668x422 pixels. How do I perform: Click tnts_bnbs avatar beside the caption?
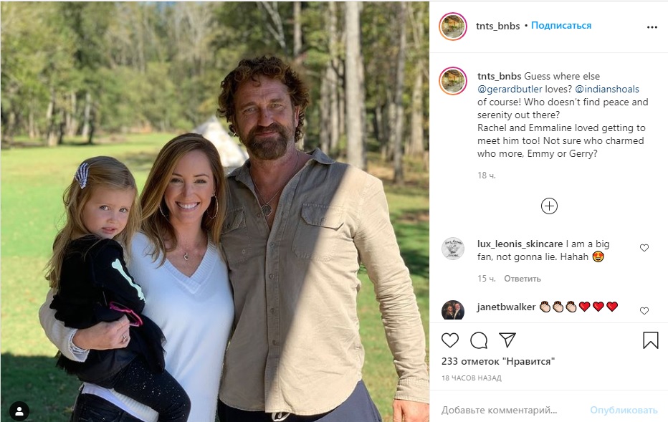point(453,80)
